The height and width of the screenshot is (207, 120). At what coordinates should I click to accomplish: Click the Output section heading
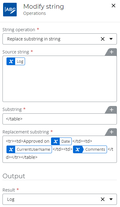pyautogui.click(x=14, y=176)
